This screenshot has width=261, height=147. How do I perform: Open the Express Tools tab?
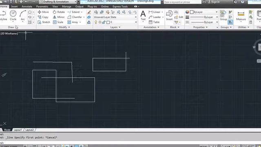pyautogui.click(x=120, y=7)
